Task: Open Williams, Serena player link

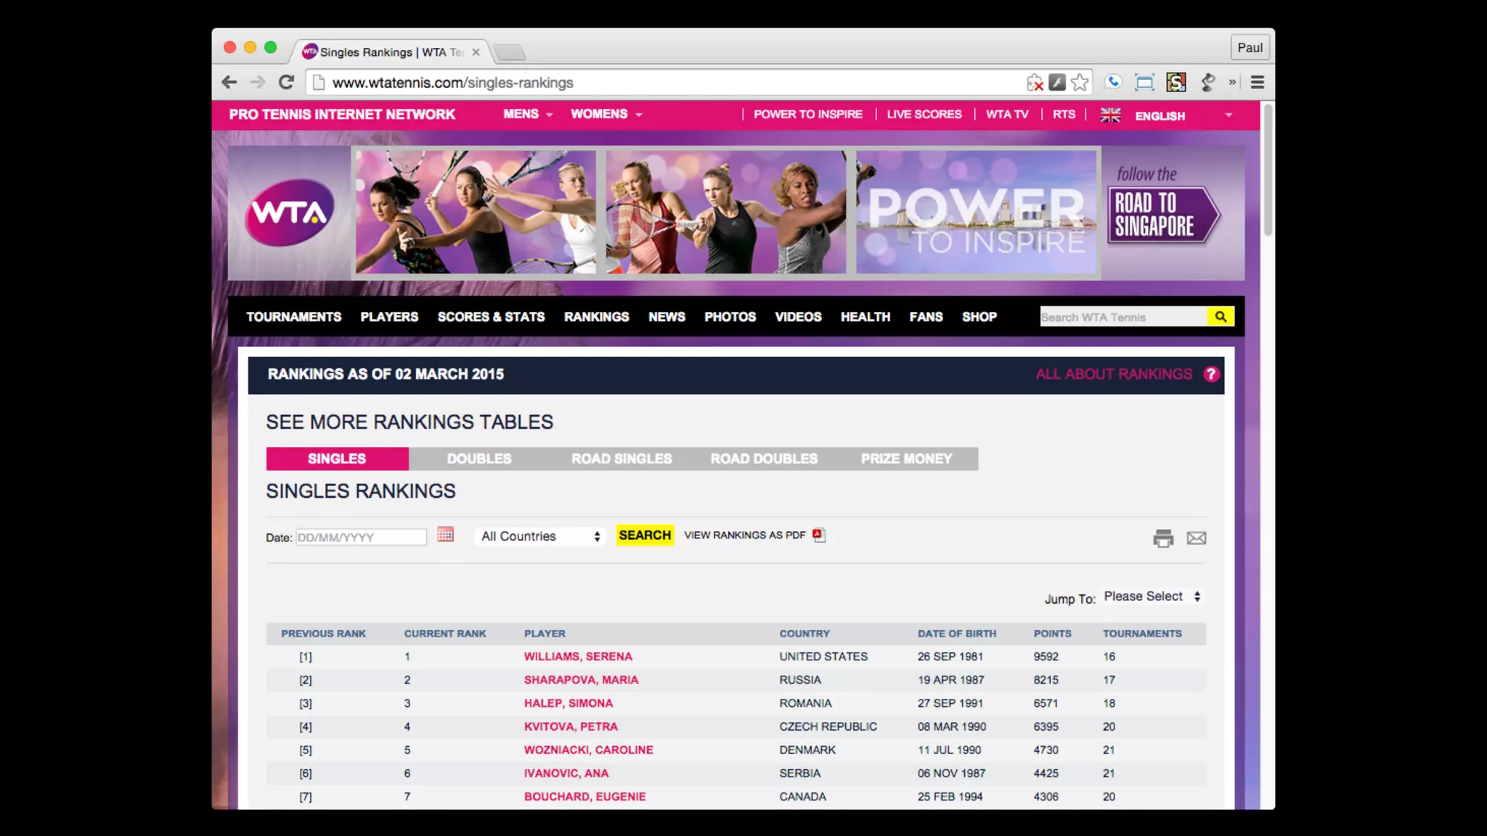Action: [578, 656]
